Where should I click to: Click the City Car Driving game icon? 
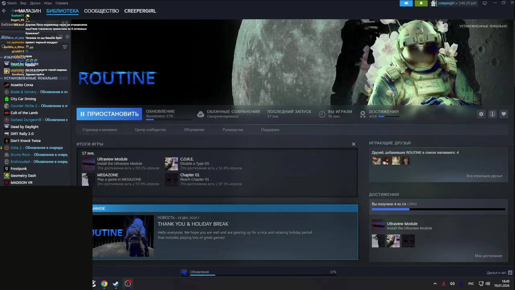pos(6,99)
